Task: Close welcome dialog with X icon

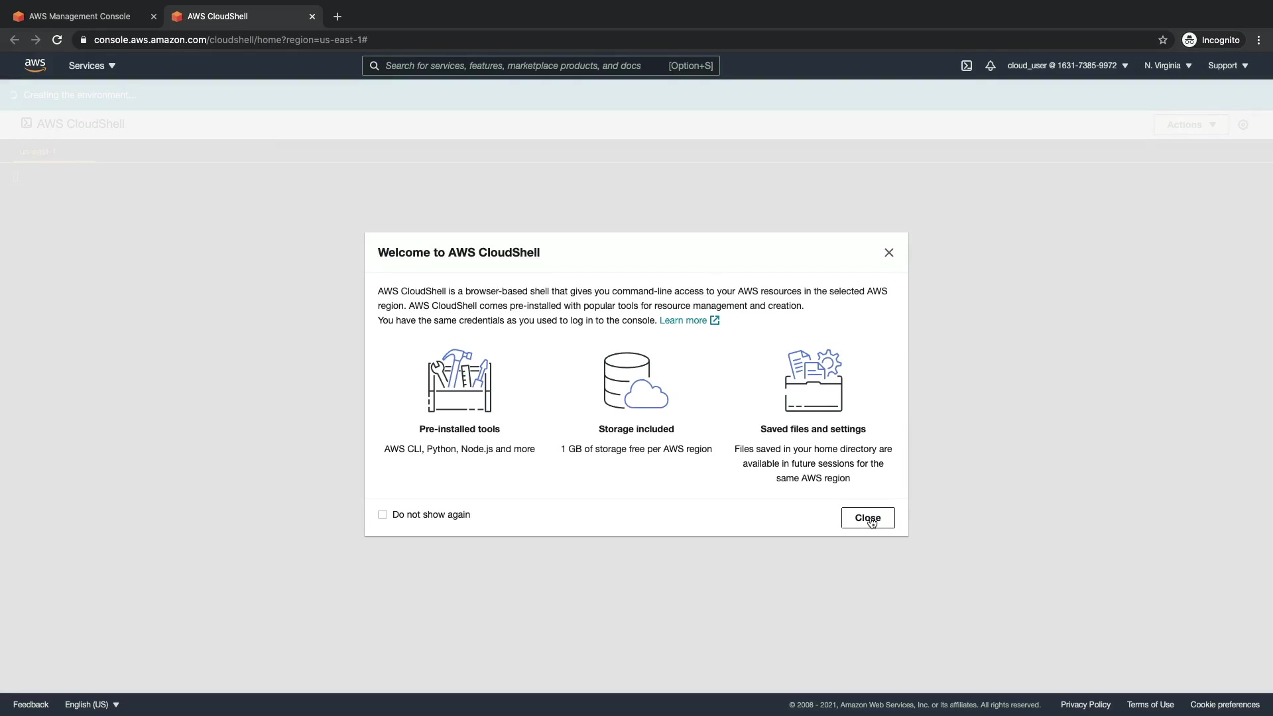Action: pos(888,253)
